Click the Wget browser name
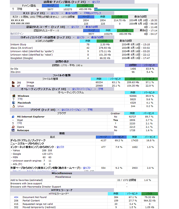Screen dimensions: 179x209 point(20,120)
